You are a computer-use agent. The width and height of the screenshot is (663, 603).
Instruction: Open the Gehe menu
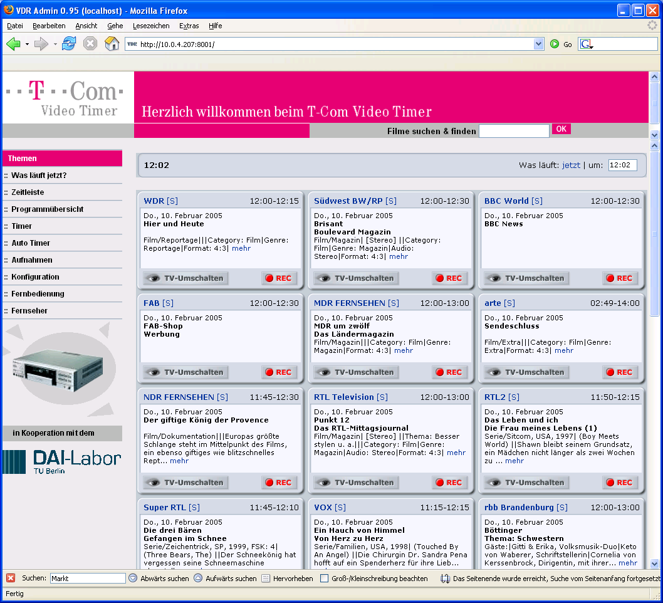tap(115, 26)
